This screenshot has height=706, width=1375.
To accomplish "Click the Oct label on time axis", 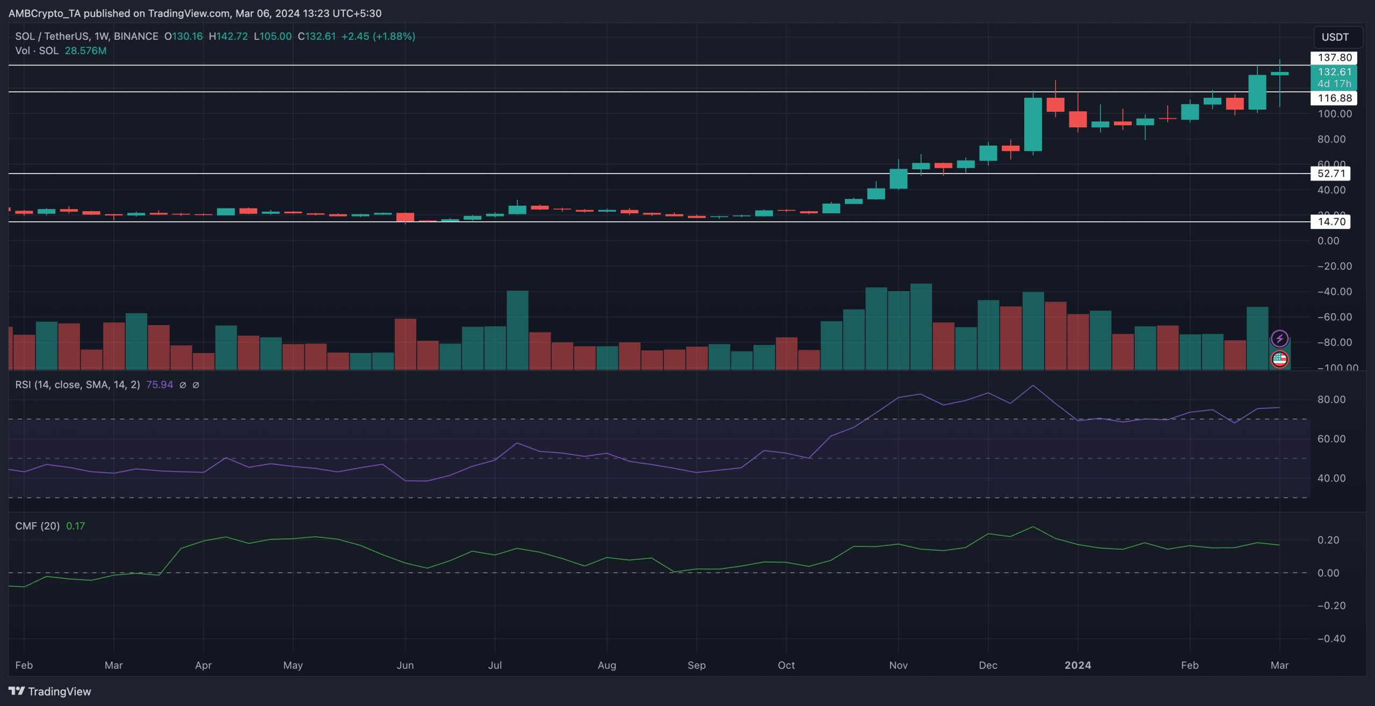I will tap(786, 665).
